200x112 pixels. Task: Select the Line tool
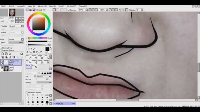point(34,66)
